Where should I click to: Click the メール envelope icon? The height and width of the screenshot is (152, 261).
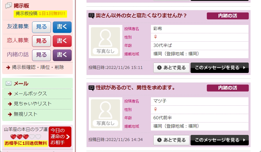tap(9, 84)
